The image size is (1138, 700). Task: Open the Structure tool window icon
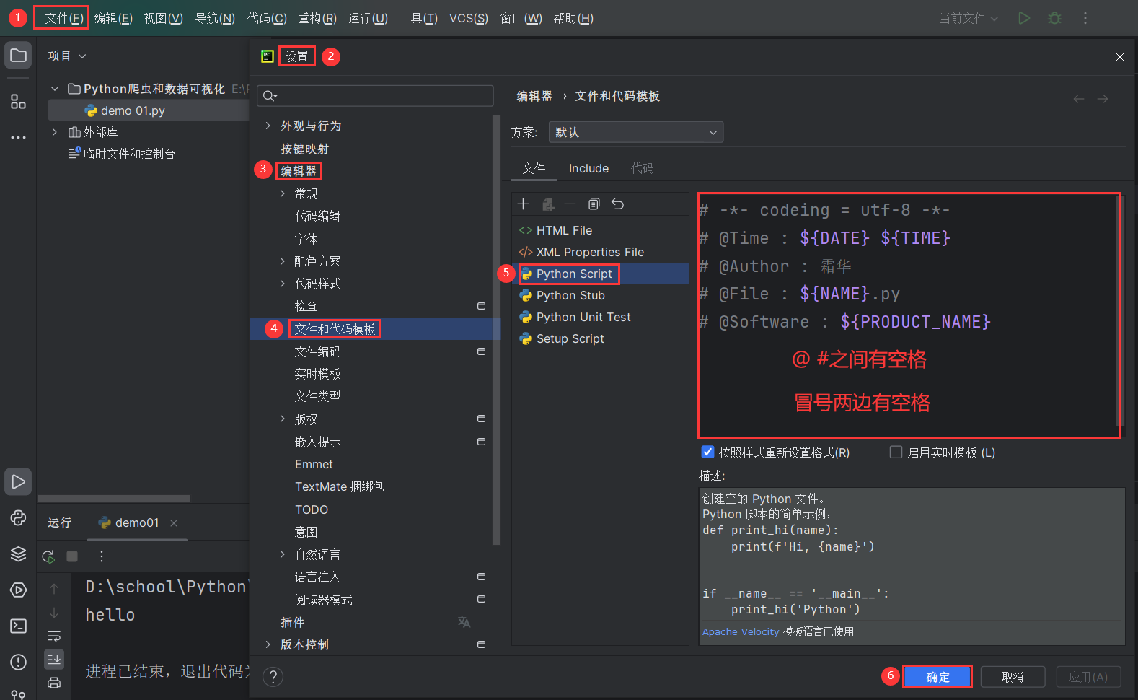18,102
